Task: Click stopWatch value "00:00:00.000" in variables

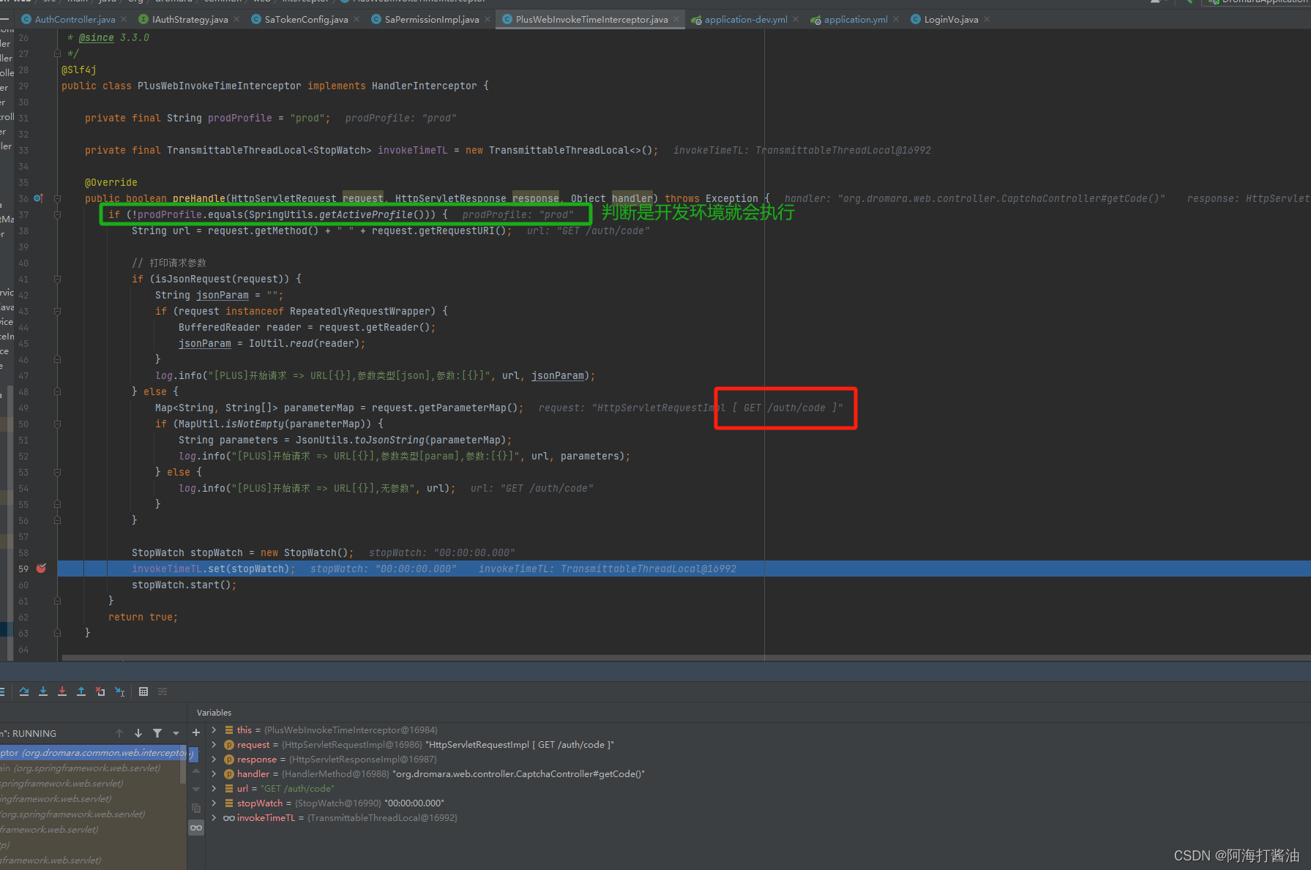Action: (x=414, y=803)
